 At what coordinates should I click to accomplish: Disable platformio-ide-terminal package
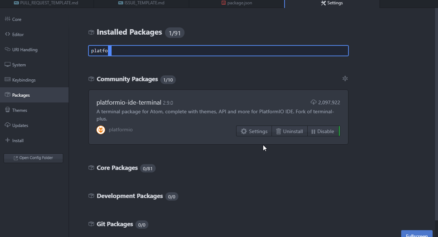point(323,131)
